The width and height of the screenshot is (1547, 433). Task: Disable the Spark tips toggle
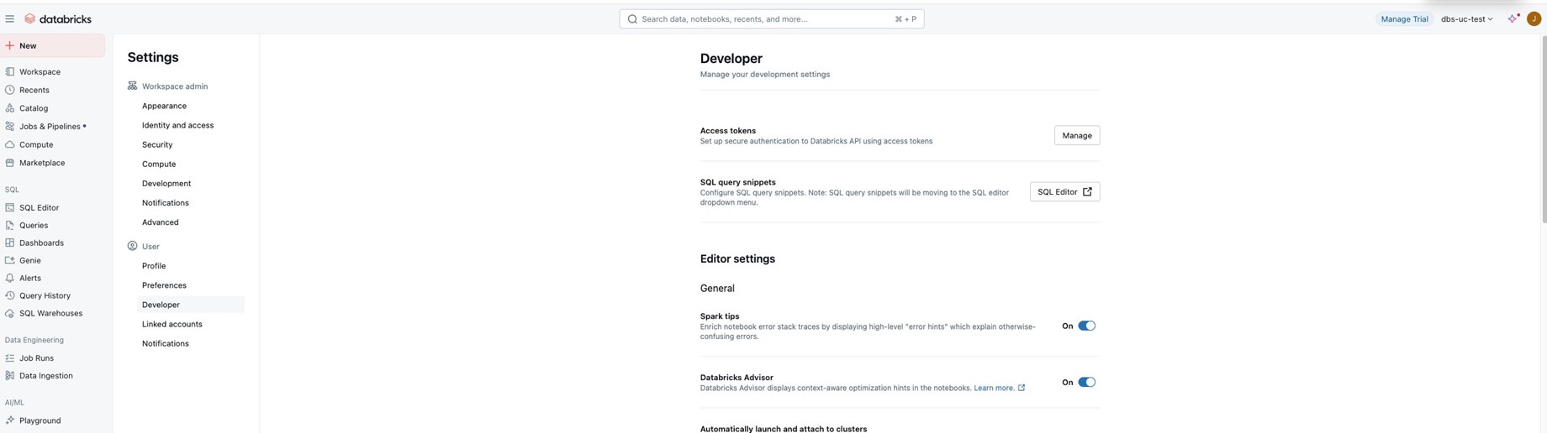coord(1086,326)
